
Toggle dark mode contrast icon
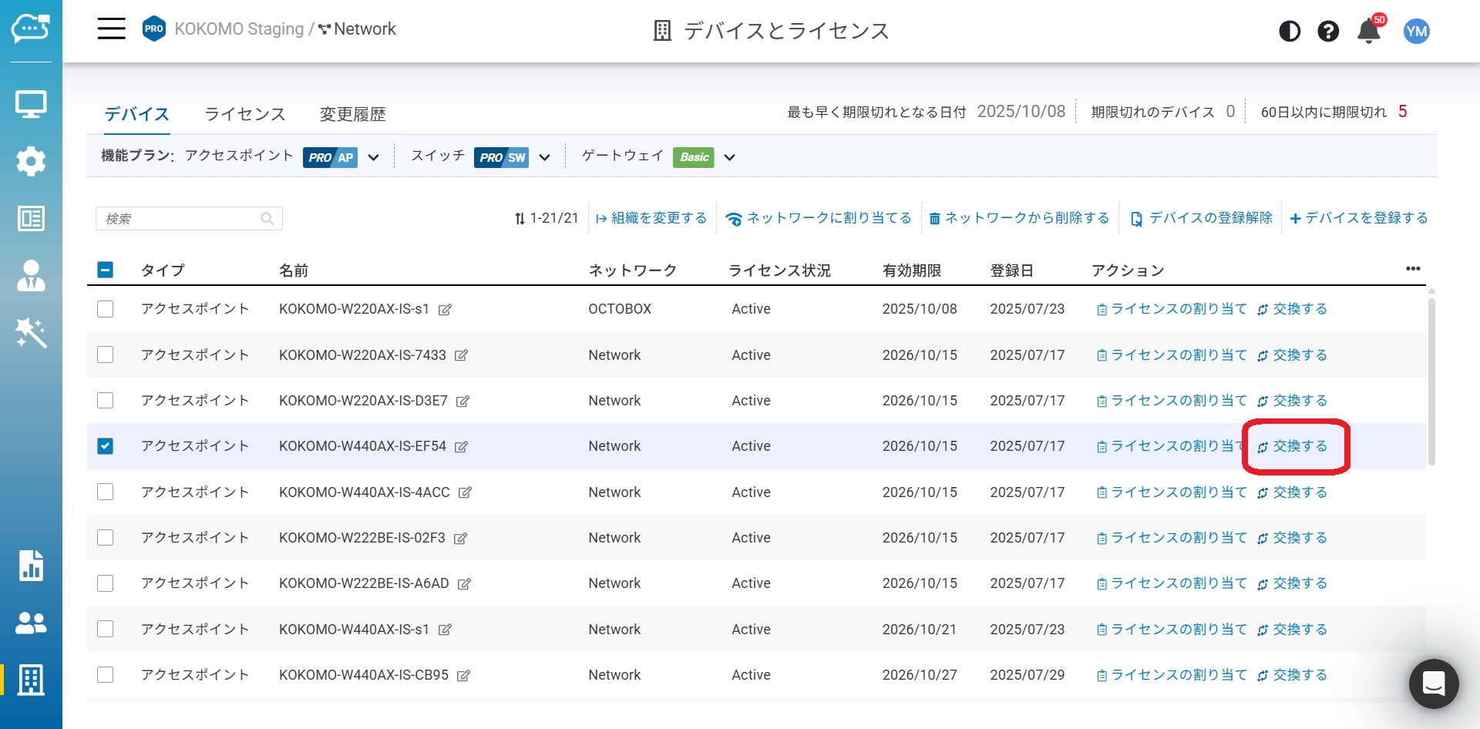(1289, 31)
